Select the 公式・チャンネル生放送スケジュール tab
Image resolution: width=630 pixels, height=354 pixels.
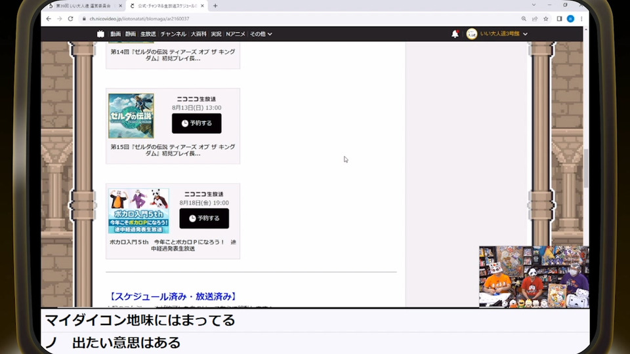pos(167,6)
